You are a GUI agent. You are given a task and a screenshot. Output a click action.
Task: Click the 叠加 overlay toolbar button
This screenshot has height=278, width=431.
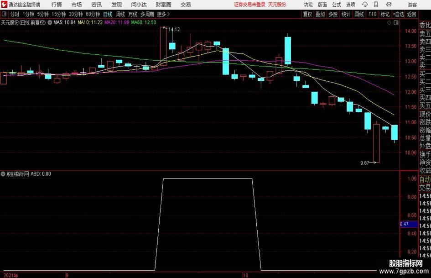[x=320, y=14]
